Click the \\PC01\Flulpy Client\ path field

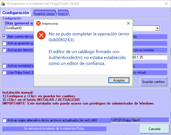coord(140,120)
